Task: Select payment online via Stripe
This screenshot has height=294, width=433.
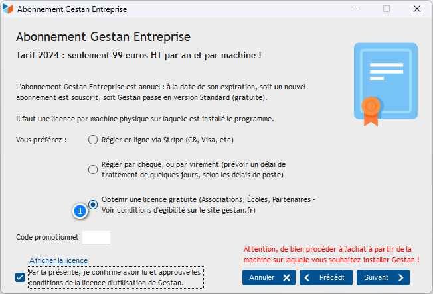Action: pos(93,140)
